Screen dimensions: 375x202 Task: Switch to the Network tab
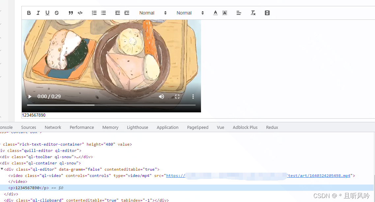[53, 127]
